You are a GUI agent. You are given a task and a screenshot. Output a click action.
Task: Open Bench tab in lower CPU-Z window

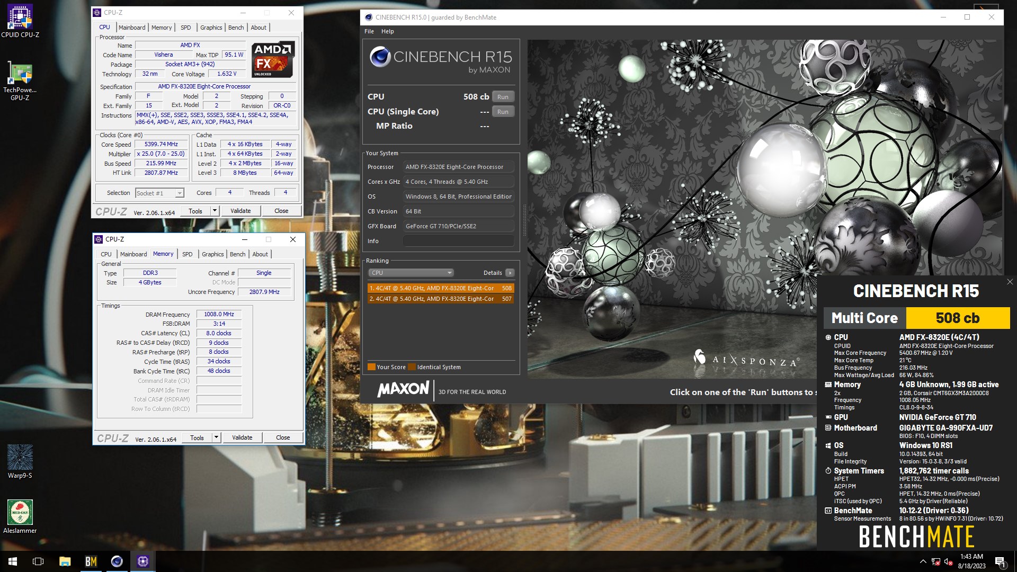238,254
